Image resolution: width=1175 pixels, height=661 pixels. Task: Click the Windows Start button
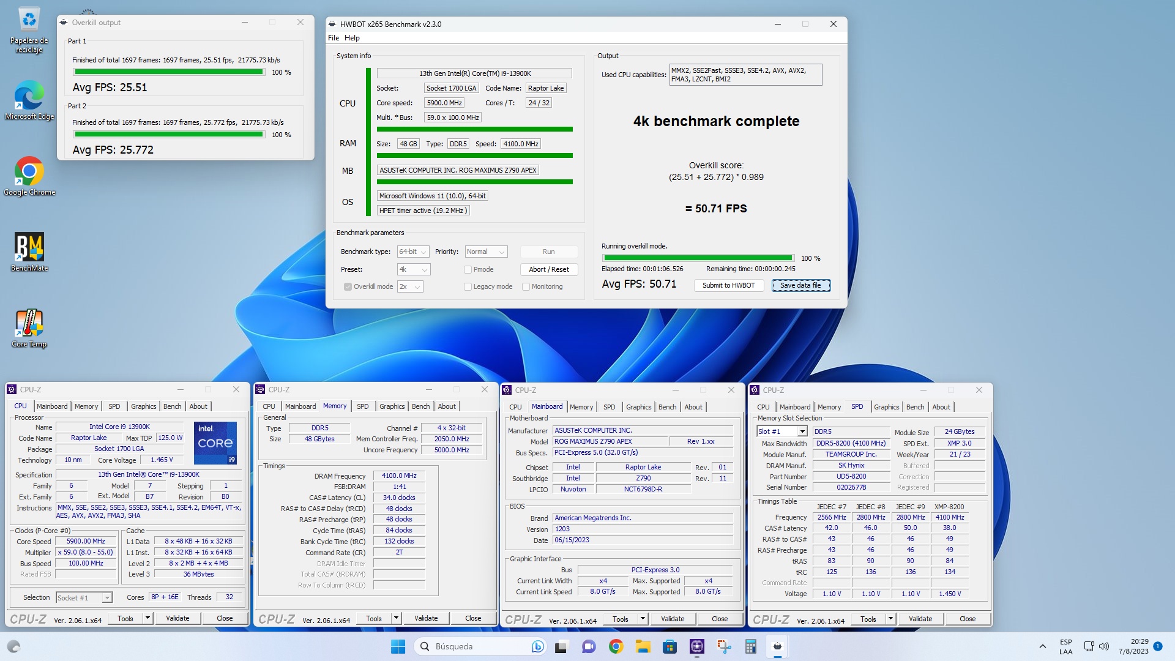[x=398, y=646]
